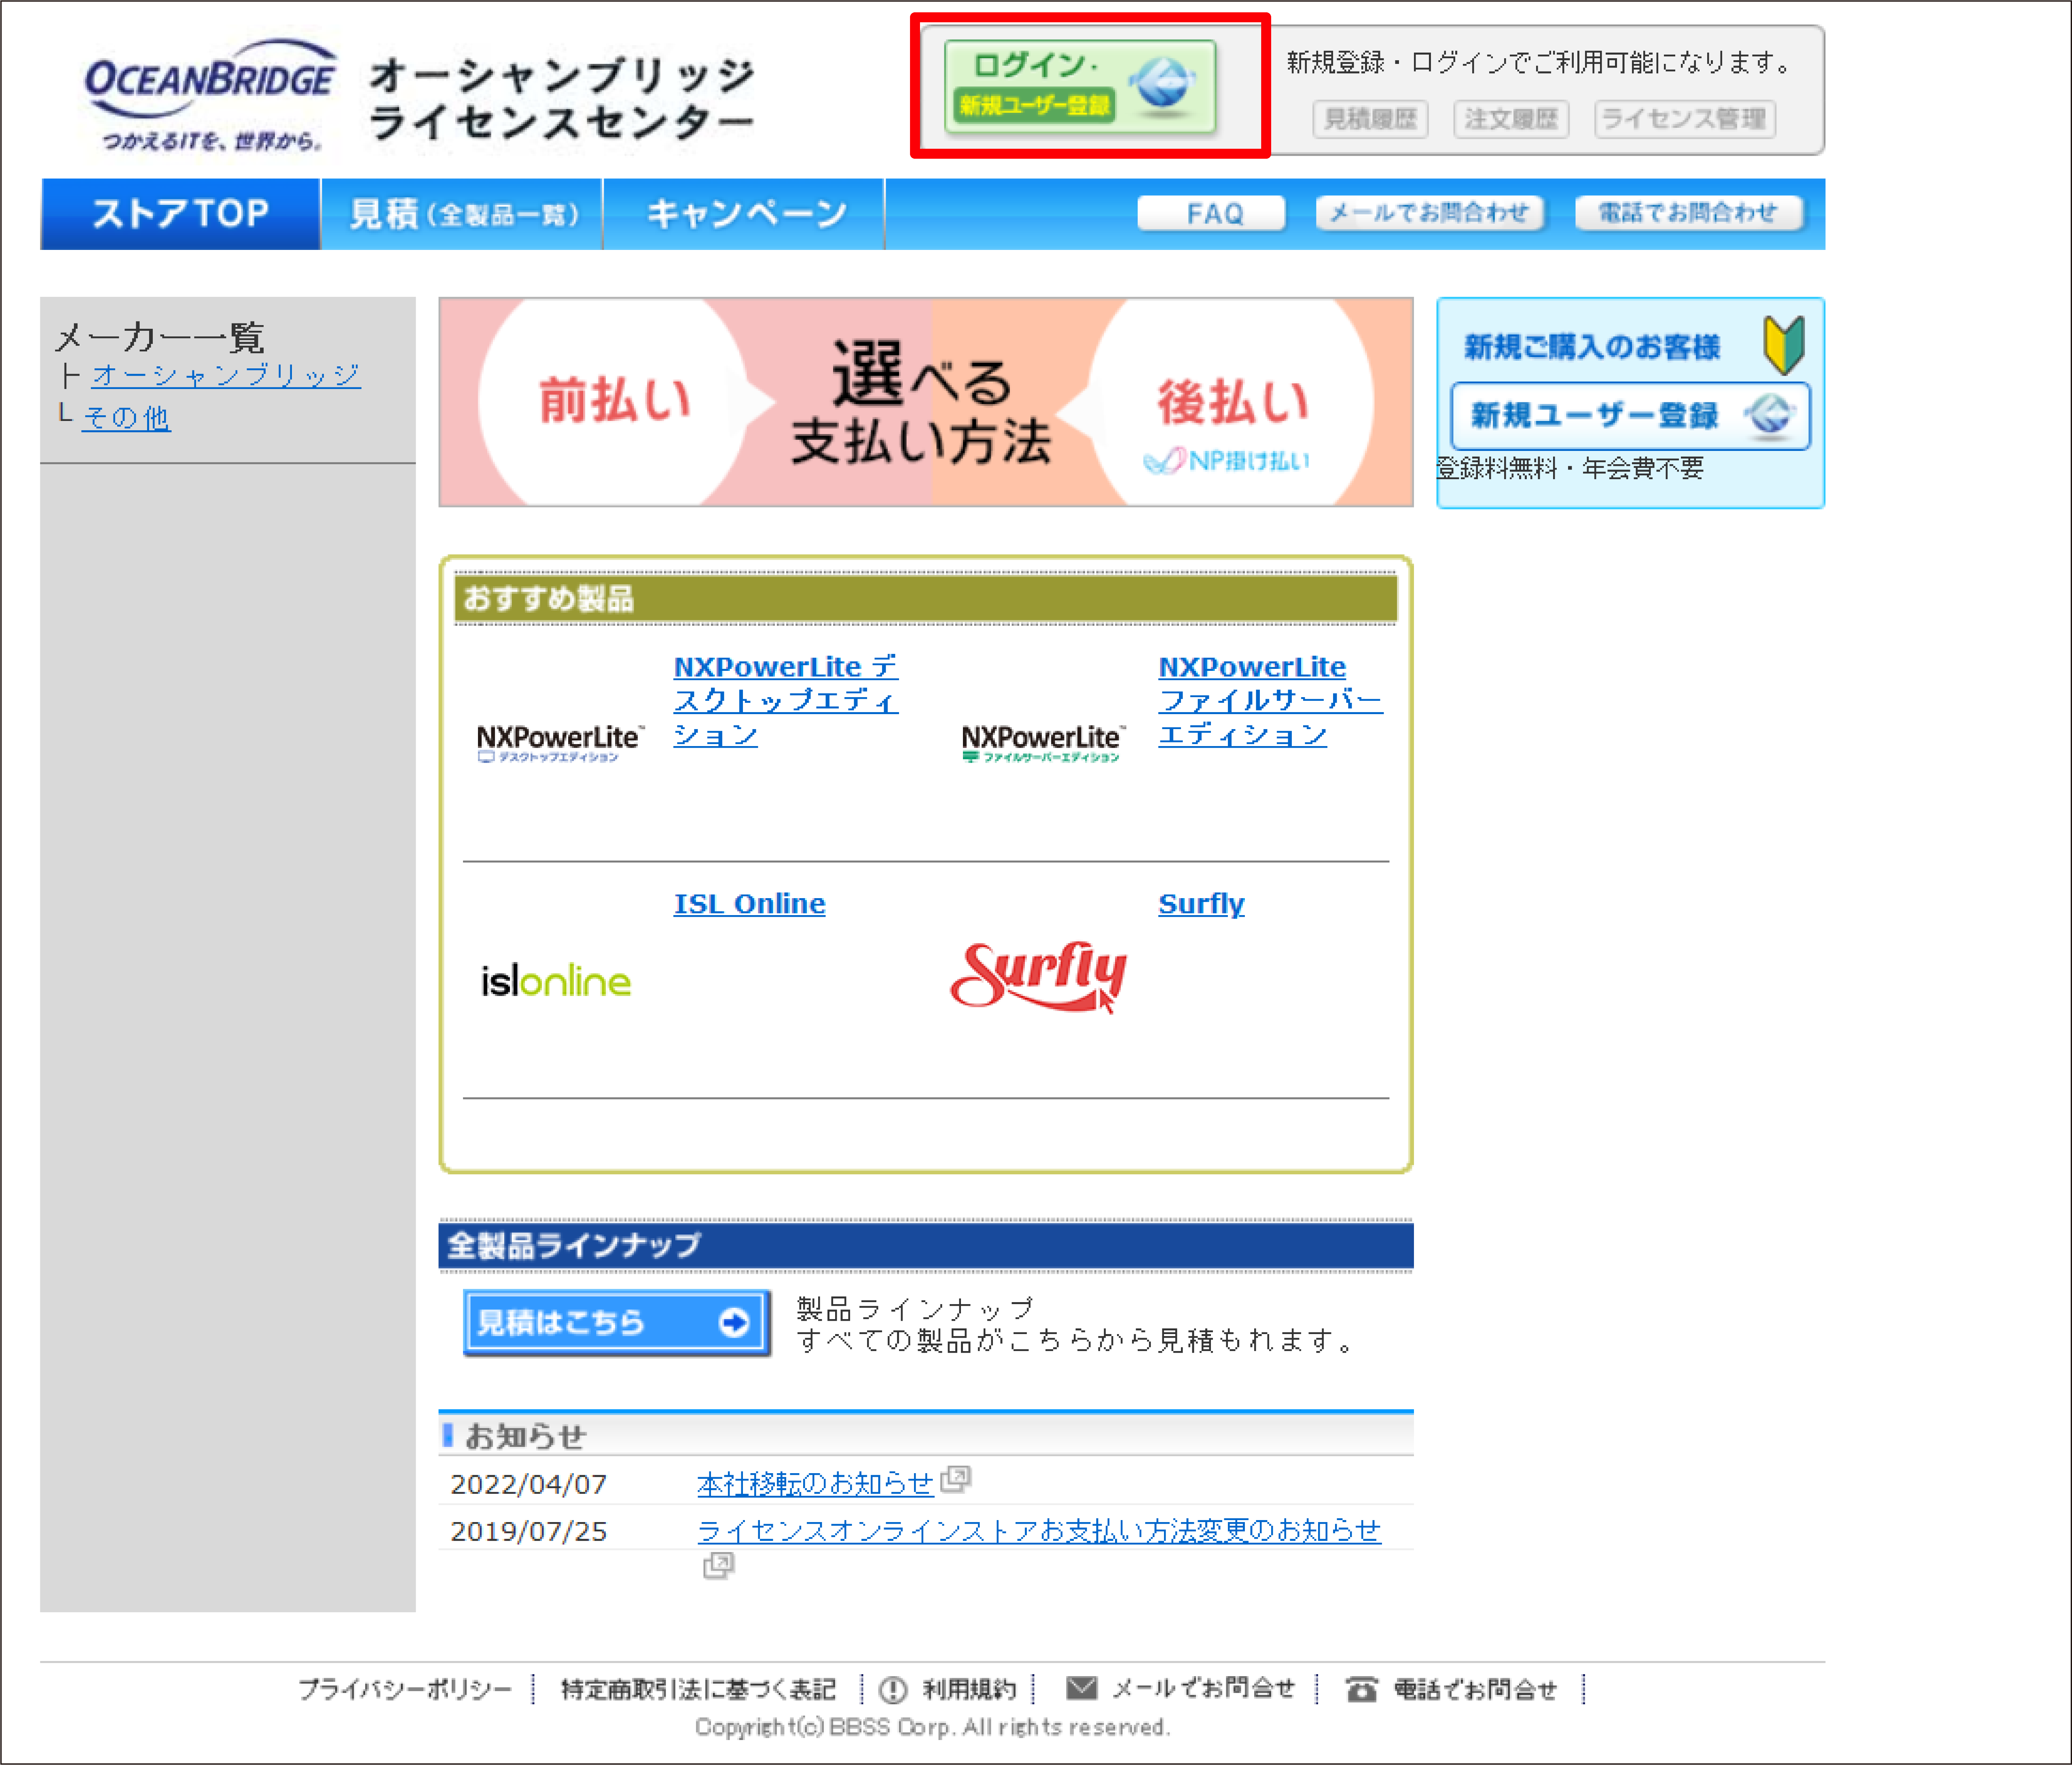Click the 選べる支払い方法 payment banner
The height and width of the screenshot is (1765, 2072).
pos(925,402)
